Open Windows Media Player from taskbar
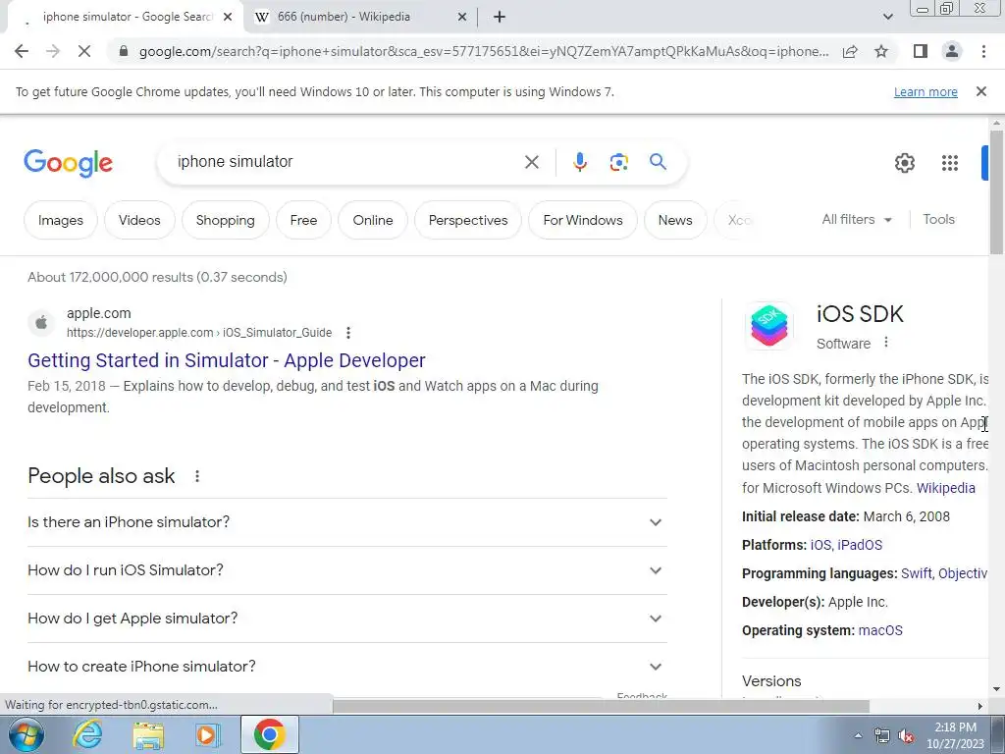The width and height of the screenshot is (1005, 754). [208, 734]
